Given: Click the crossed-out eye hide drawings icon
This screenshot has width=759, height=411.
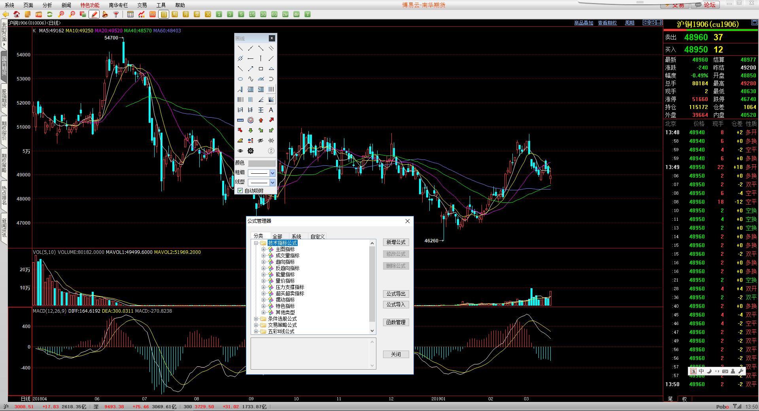Looking at the screenshot, I should (261, 141).
